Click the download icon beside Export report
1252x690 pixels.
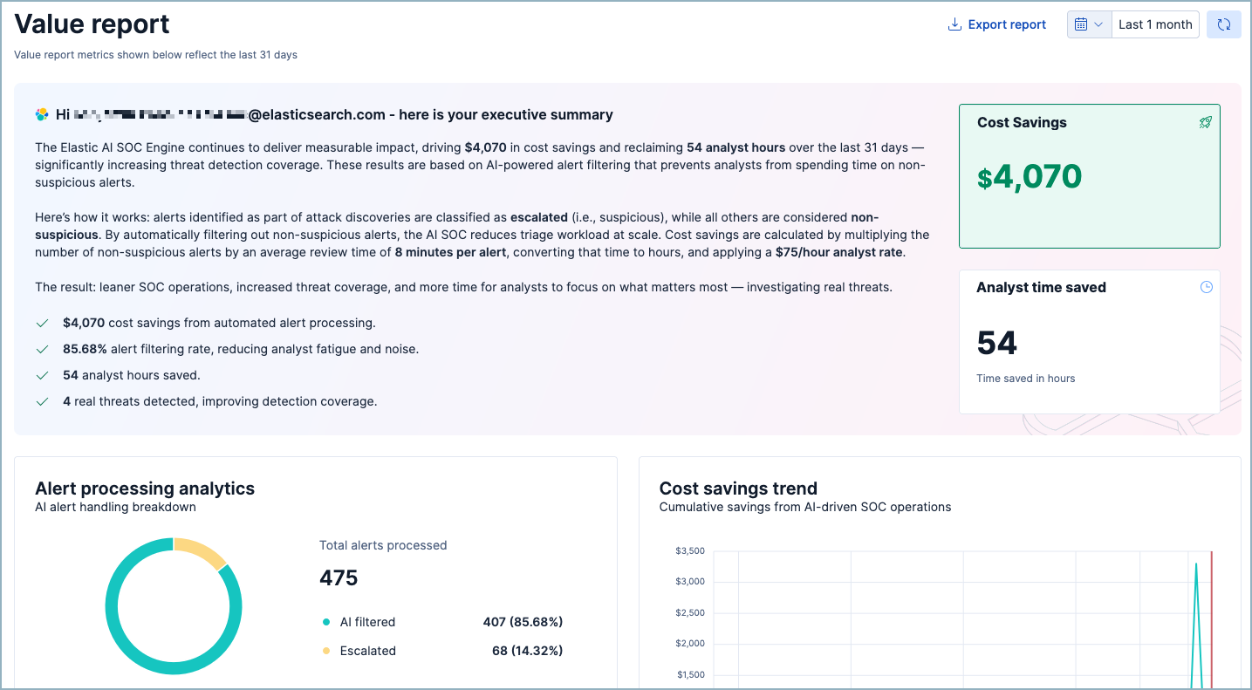953,24
